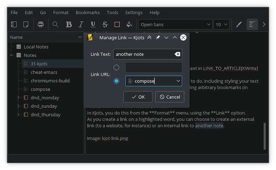Click the cheat-emacs page icon
Image resolution: width=276 pixels, height=170 pixels.
[26, 72]
